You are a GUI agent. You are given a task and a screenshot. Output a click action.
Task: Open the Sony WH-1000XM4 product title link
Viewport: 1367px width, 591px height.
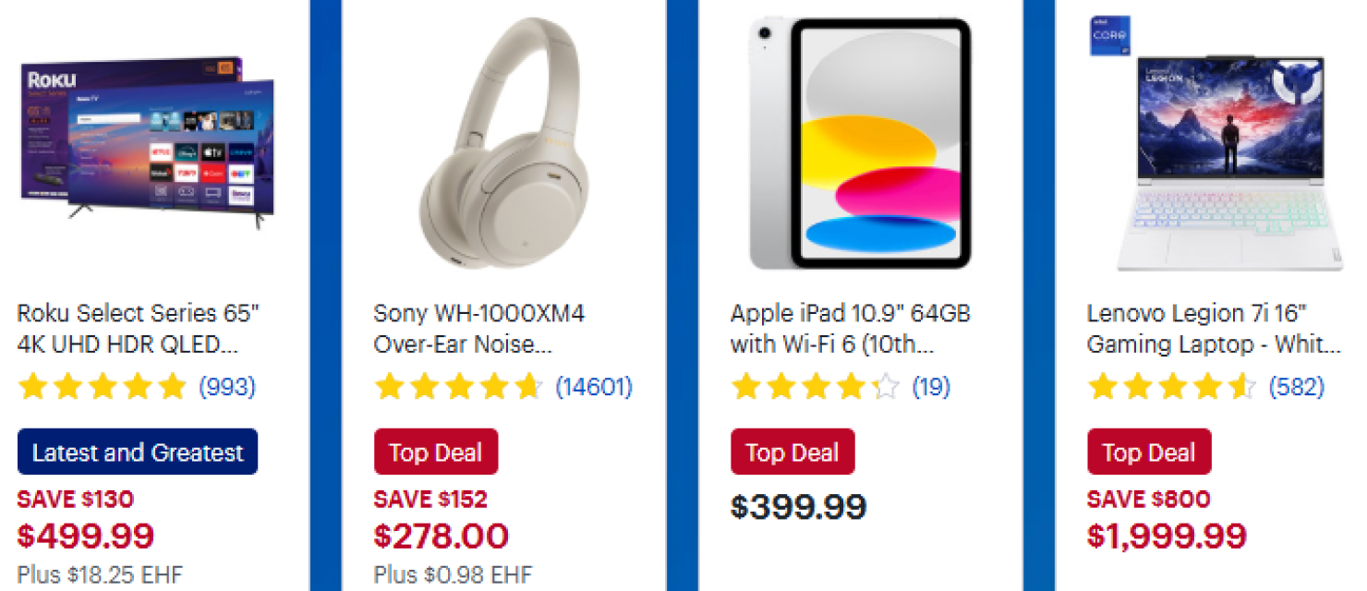[480, 330]
